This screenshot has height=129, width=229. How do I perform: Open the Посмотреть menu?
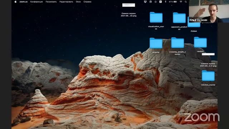[x=51, y=2]
